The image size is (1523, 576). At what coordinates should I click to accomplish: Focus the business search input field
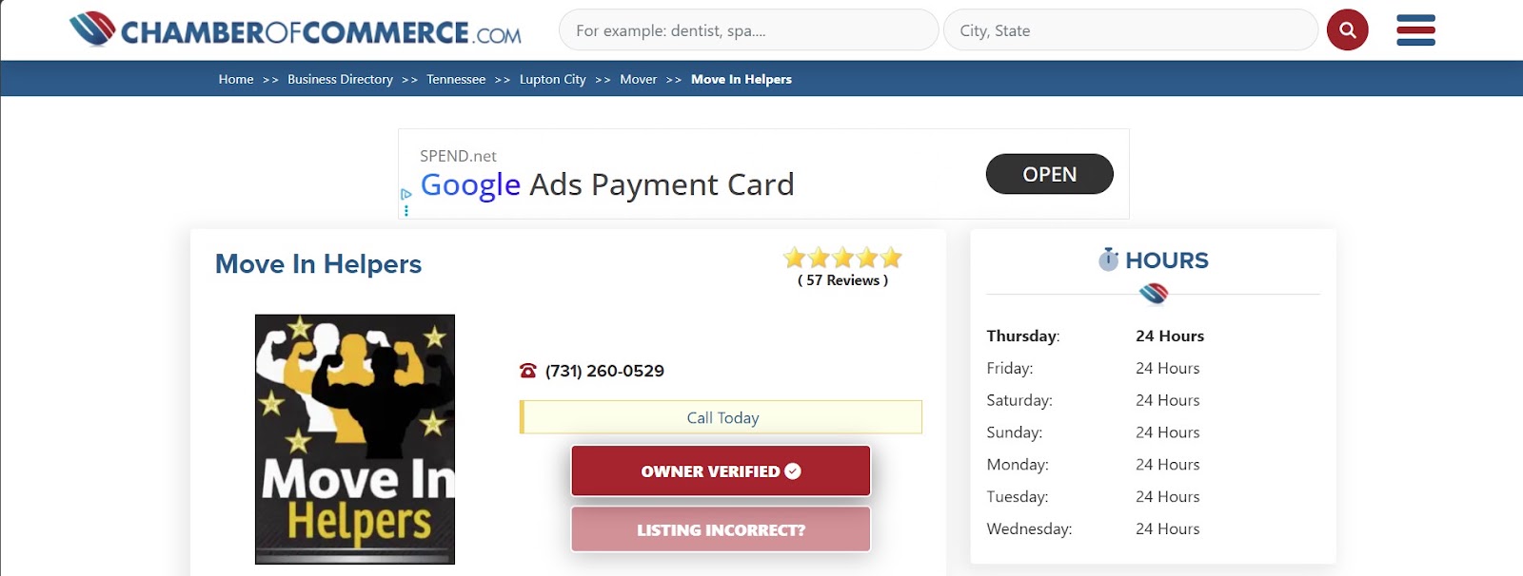tap(748, 30)
